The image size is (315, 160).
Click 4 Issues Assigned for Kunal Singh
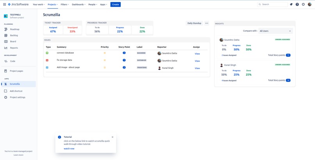click(229, 81)
